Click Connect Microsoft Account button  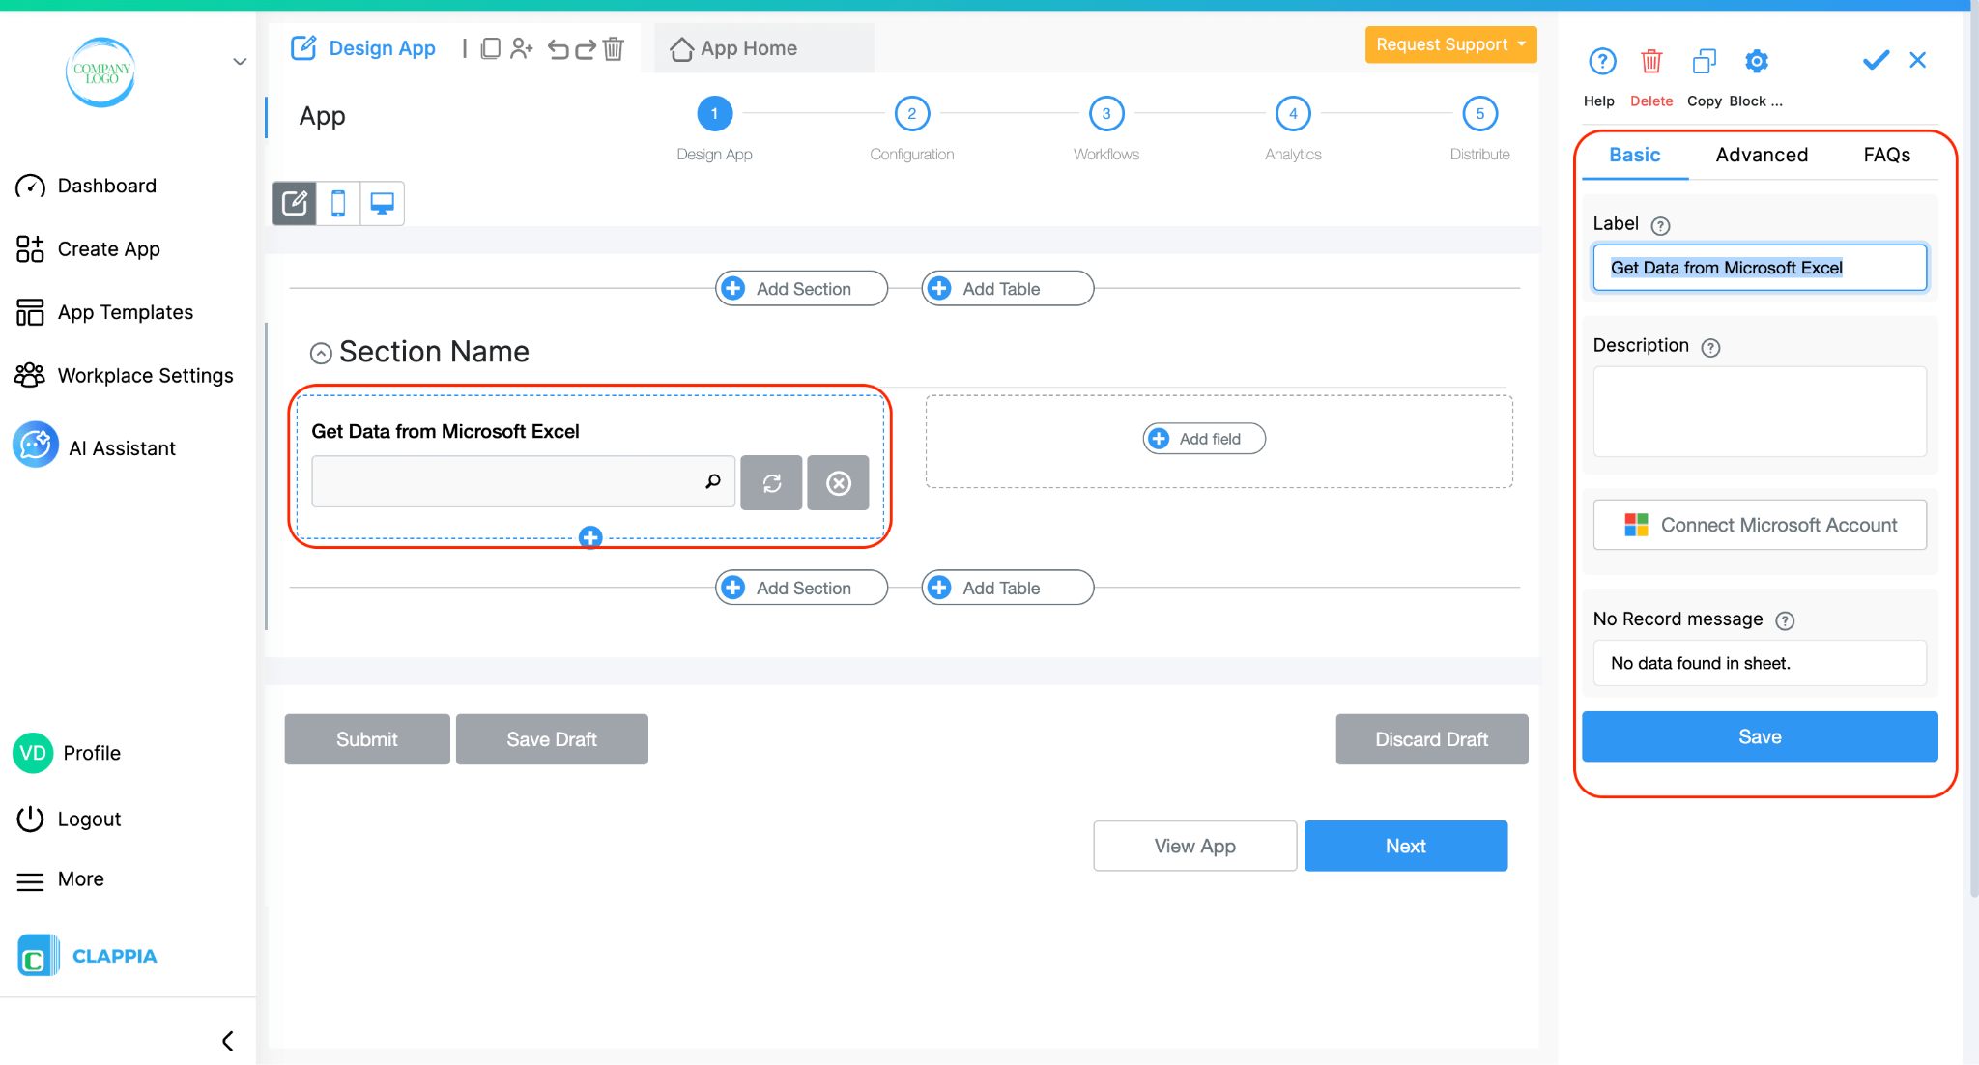(x=1760, y=525)
